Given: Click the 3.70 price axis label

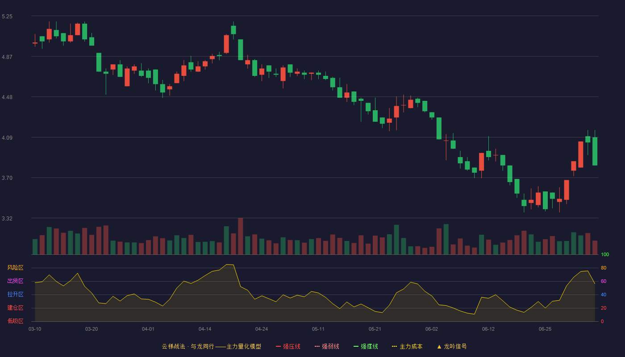Looking at the screenshot, I should [x=7, y=178].
